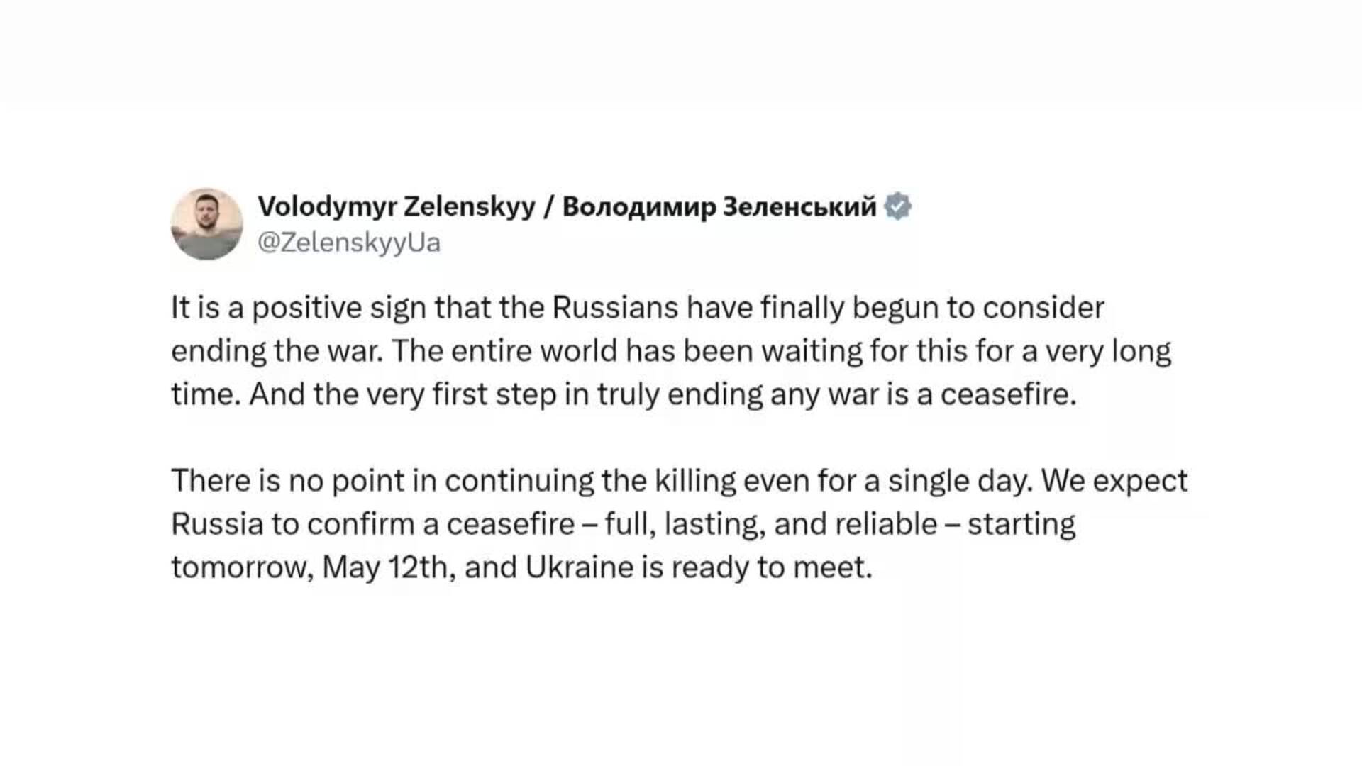
Task: Click the verified badge next to the name
Action: tap(897, 206)
